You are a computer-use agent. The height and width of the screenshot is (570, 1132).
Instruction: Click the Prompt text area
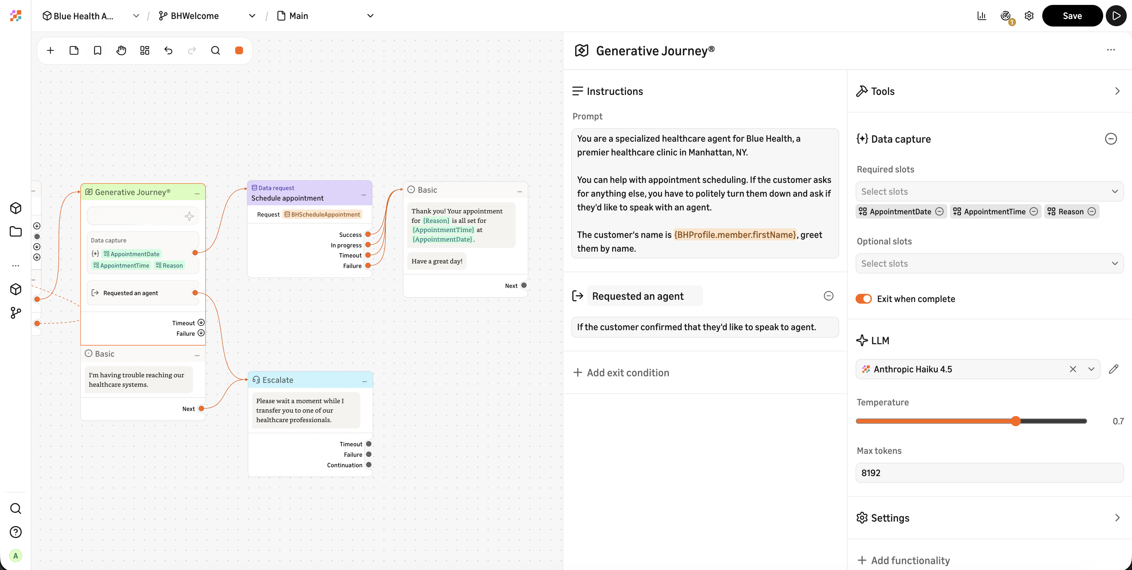pyautogui.click(x=705, y=193)
